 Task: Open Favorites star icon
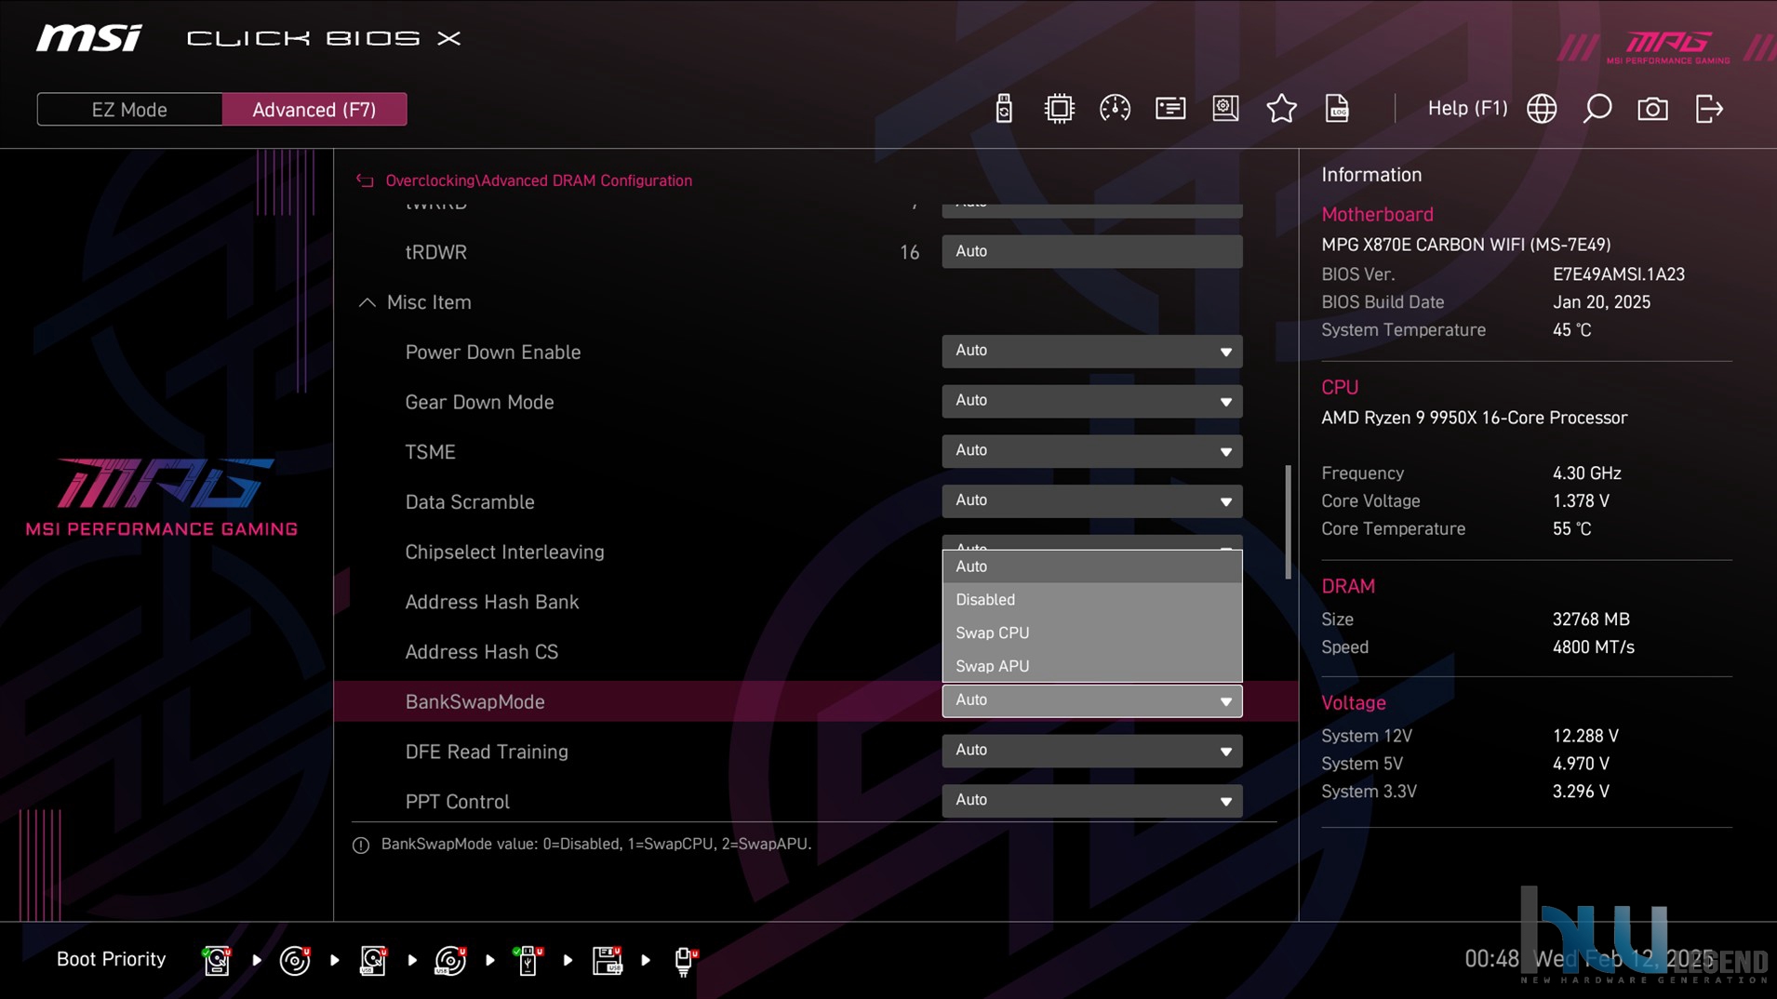(1281, 109)
